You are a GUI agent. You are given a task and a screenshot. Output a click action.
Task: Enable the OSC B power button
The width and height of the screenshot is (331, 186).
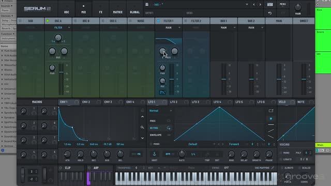pos(76,21)
